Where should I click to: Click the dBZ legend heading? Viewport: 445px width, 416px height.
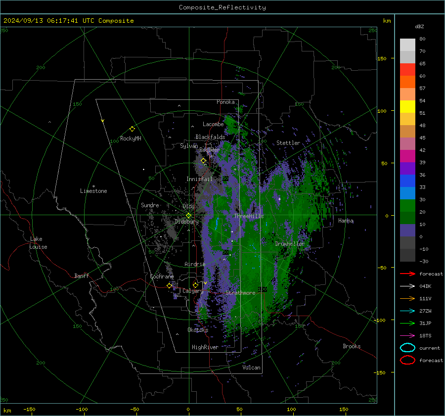click(419, 26)
